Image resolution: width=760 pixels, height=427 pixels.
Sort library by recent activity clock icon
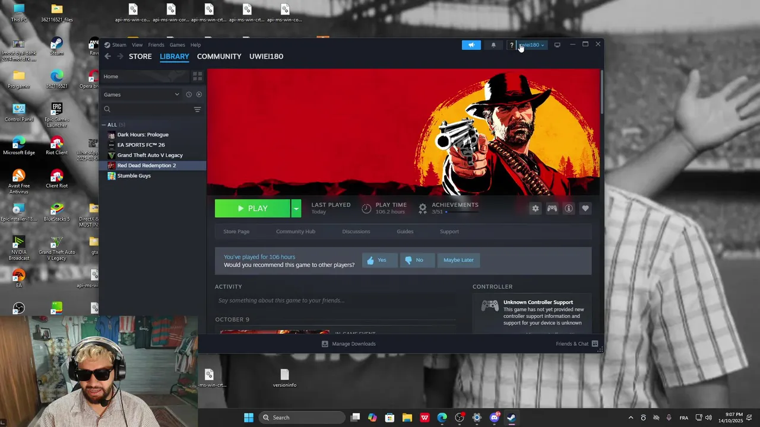coord(189,94)
